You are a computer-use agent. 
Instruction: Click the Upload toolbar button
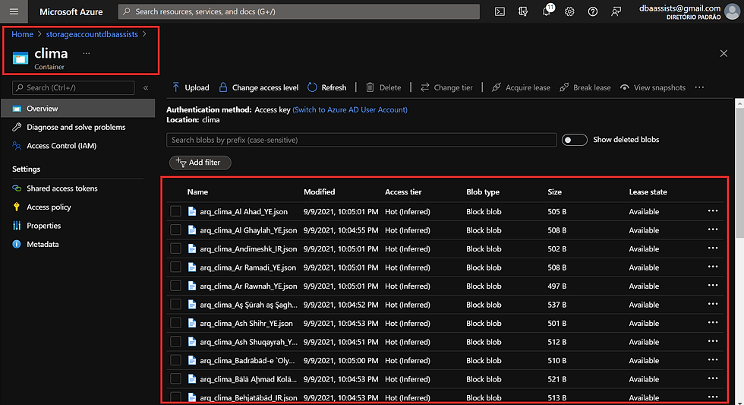pos(190,87)
